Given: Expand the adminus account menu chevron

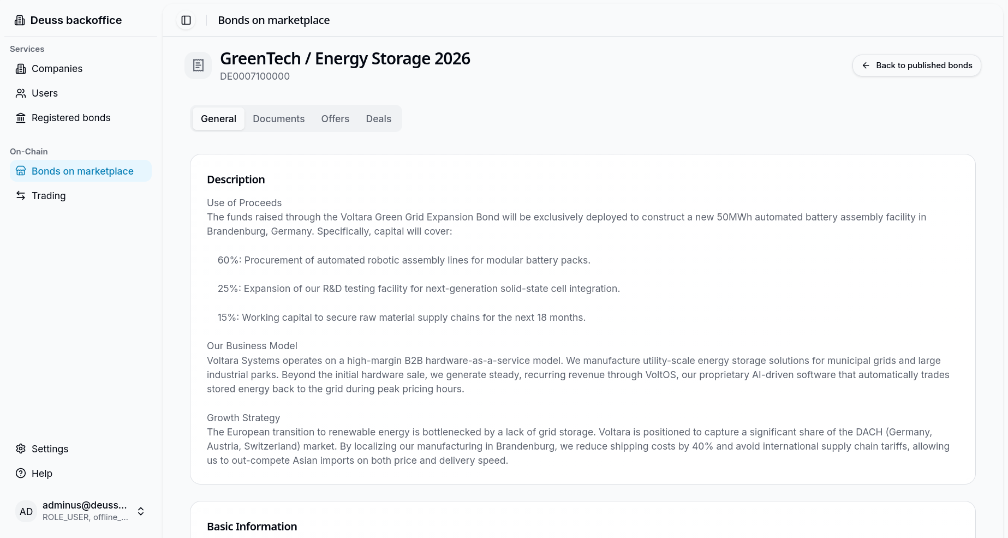Looking at the screenshot, I should 141,512.
